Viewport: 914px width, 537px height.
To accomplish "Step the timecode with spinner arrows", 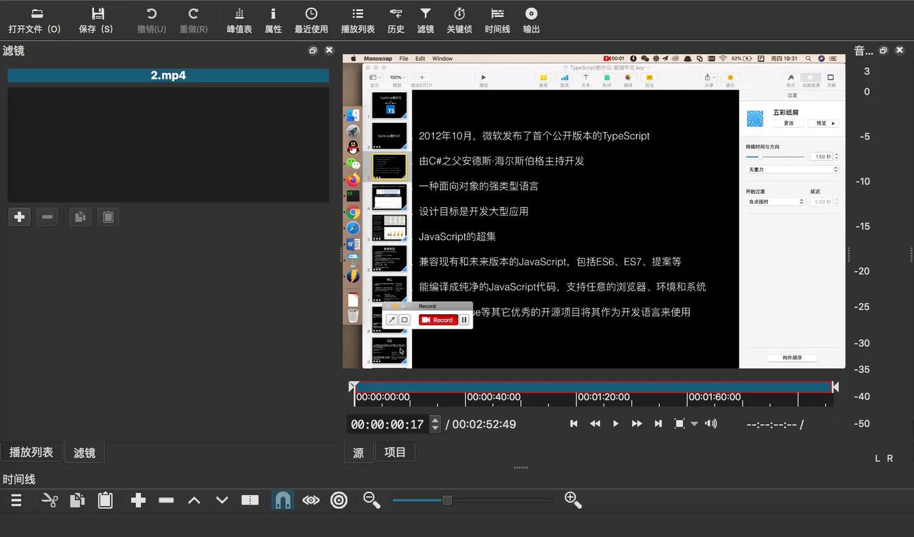I will (435, 424).
